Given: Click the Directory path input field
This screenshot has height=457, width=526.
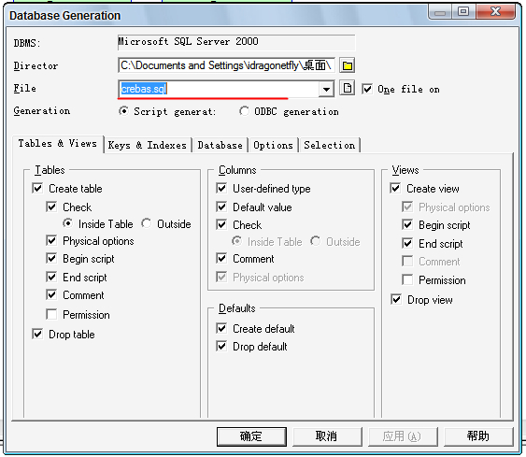Looking at the screenshot, I should [x=226, y=65].
